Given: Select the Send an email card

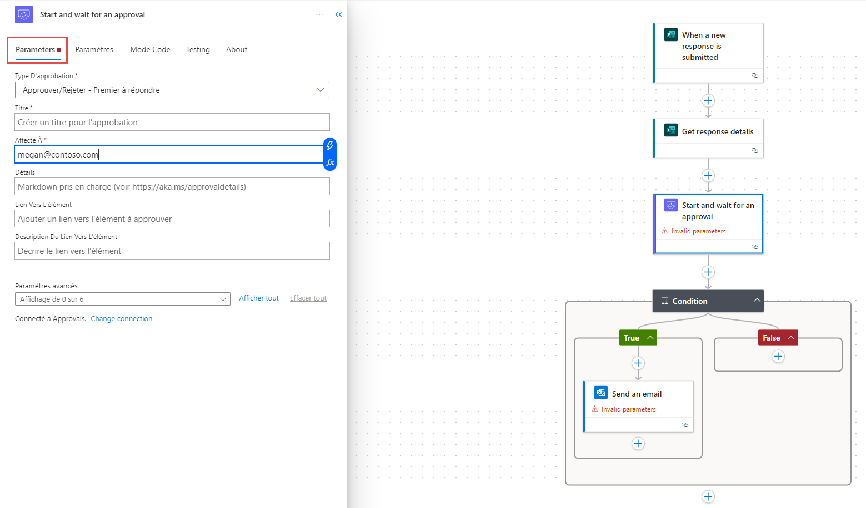Looking at the screenshot, I should (638, 407).
